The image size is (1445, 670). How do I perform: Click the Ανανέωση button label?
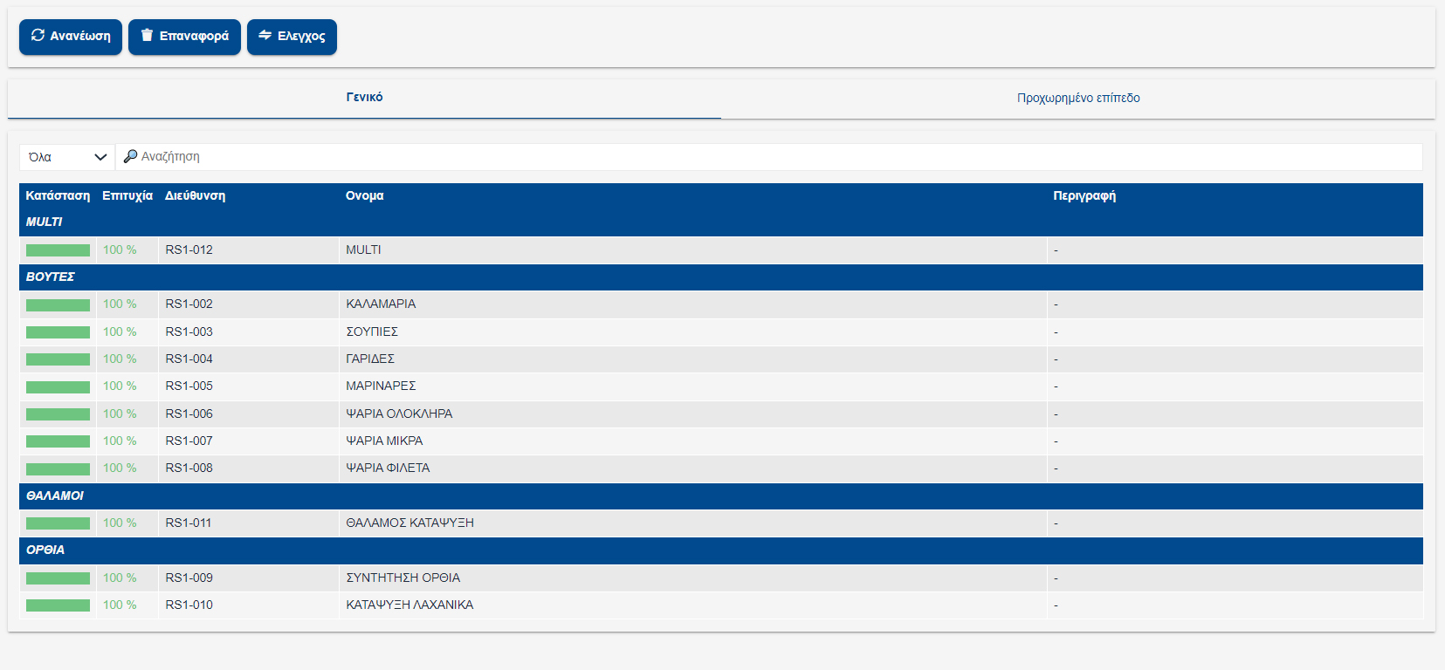point(80,37)
